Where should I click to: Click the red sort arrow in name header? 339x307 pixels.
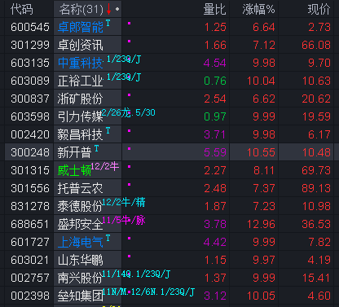pos(109,9)
